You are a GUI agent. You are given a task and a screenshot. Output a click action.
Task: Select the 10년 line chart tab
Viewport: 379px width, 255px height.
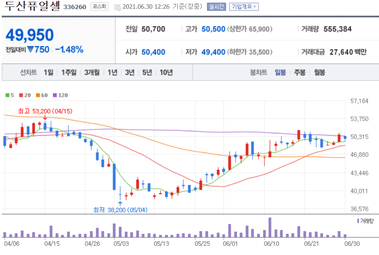(166, 72)
